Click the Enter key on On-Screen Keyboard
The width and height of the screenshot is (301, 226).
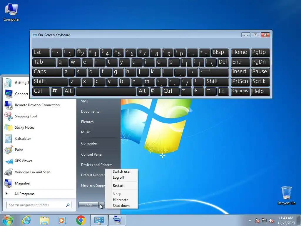tap(214, 72)
